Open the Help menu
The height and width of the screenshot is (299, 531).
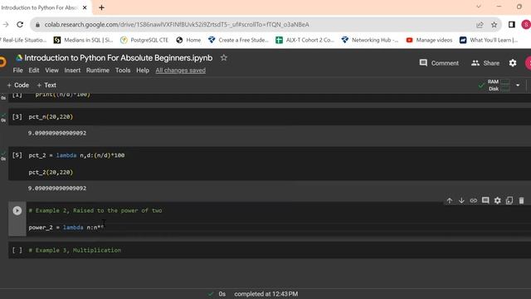point(143,70)
